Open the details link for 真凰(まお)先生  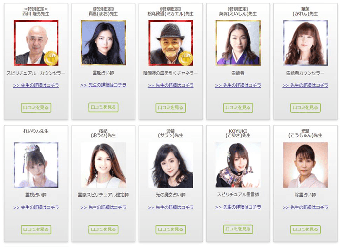click(103, 85)
